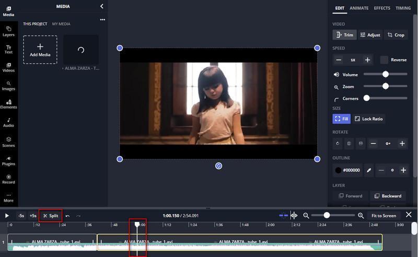Click the timeline zoom-in magnifier
Image resolution: width=418 pixels, height=257 pixels.
coord(361,216)
